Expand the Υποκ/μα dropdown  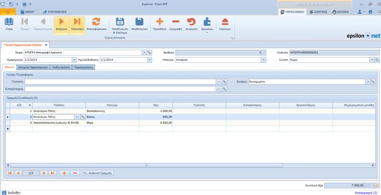(264, 60)
